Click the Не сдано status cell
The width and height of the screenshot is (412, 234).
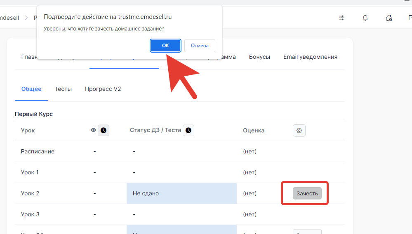pos(181,193)
